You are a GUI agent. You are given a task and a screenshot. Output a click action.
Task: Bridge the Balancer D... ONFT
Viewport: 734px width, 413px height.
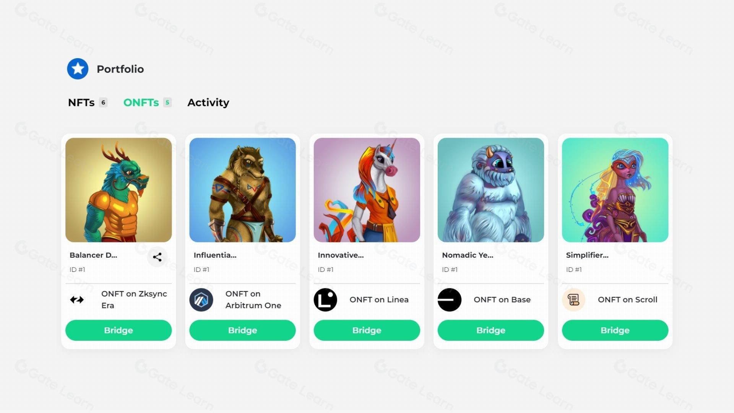tap(119, 330)
